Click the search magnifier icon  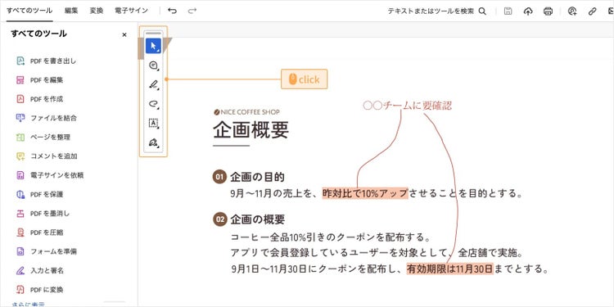tap(482, 11)
